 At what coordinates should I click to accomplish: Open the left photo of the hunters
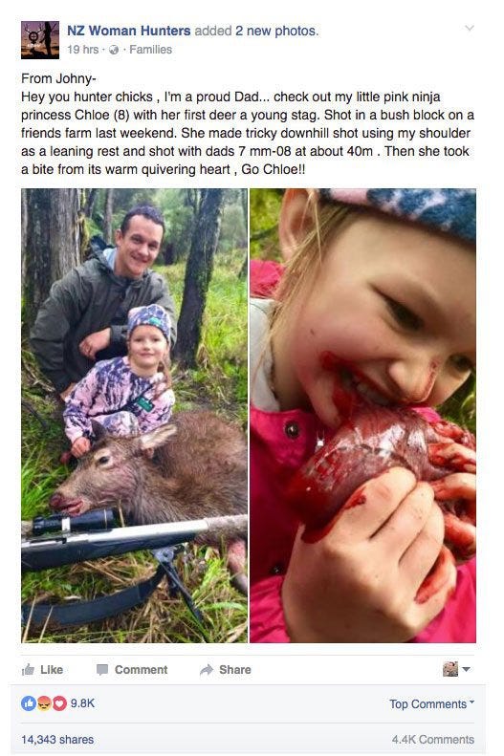134,415
